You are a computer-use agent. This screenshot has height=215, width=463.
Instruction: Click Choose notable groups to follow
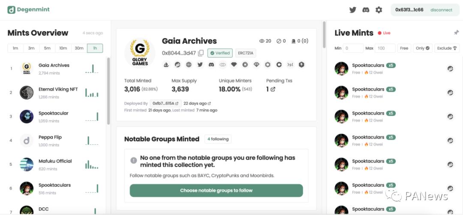(x=216, y=190)
